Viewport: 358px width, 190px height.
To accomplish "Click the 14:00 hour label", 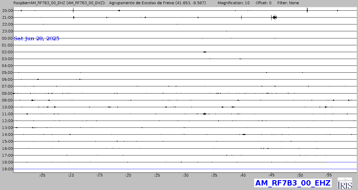I will pos(7,135).
